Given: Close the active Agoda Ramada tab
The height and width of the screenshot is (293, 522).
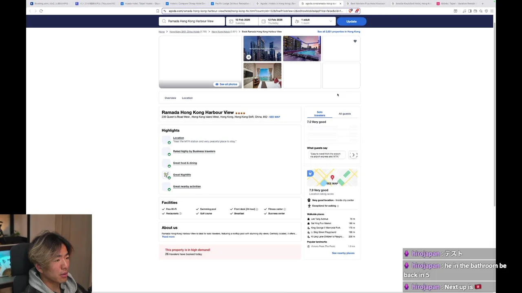Looking at the screenshot, I should pyautogui.click(x=340, y=4).
